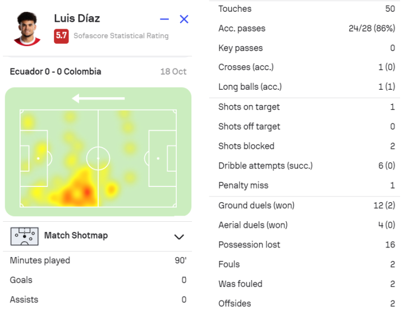Click the Touches stat row

(306, 9)
